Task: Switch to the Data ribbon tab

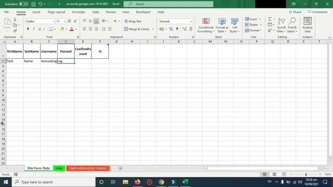Action: 96,12
